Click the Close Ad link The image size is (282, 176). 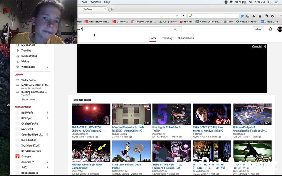coord(257,47)
